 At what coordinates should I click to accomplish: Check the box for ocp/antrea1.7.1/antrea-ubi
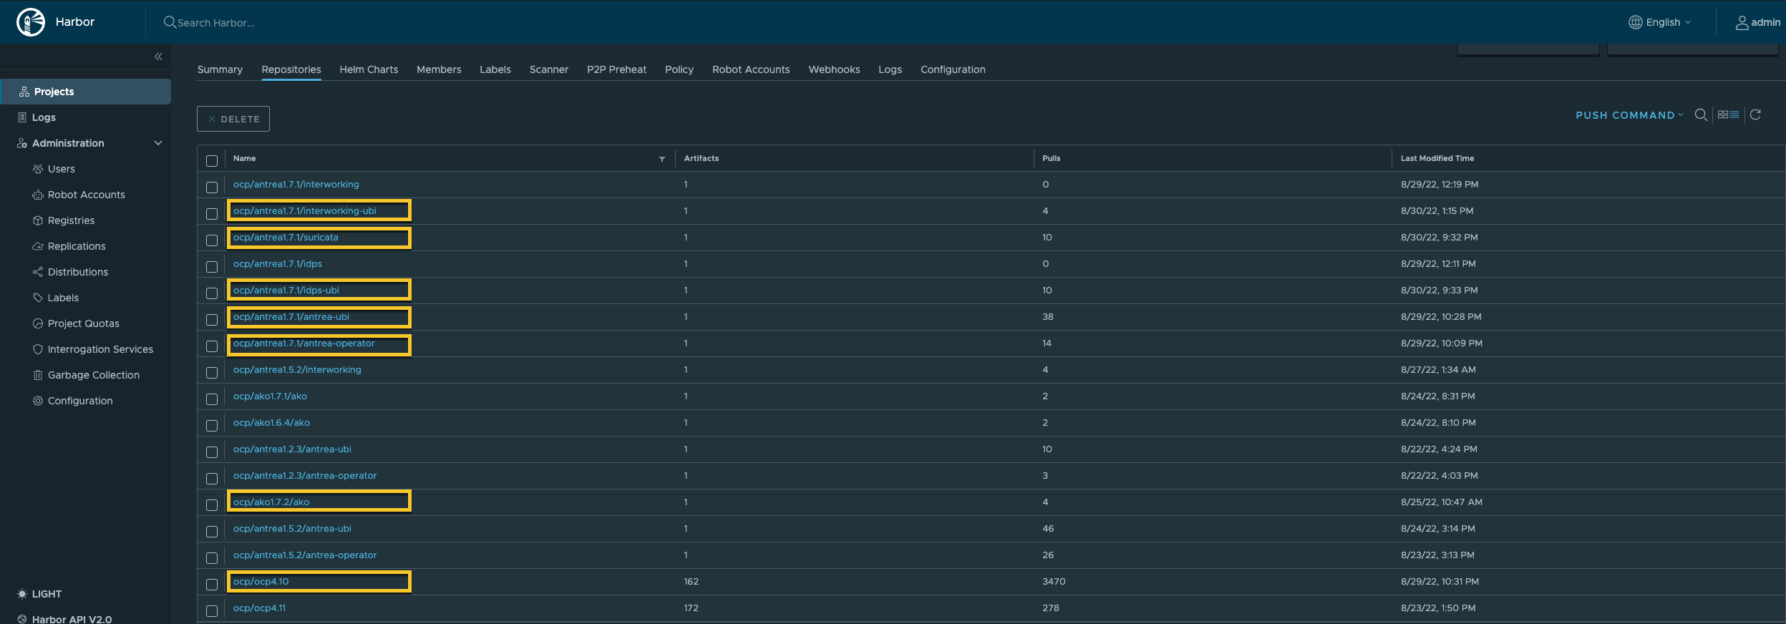click(x=212, y=319)
